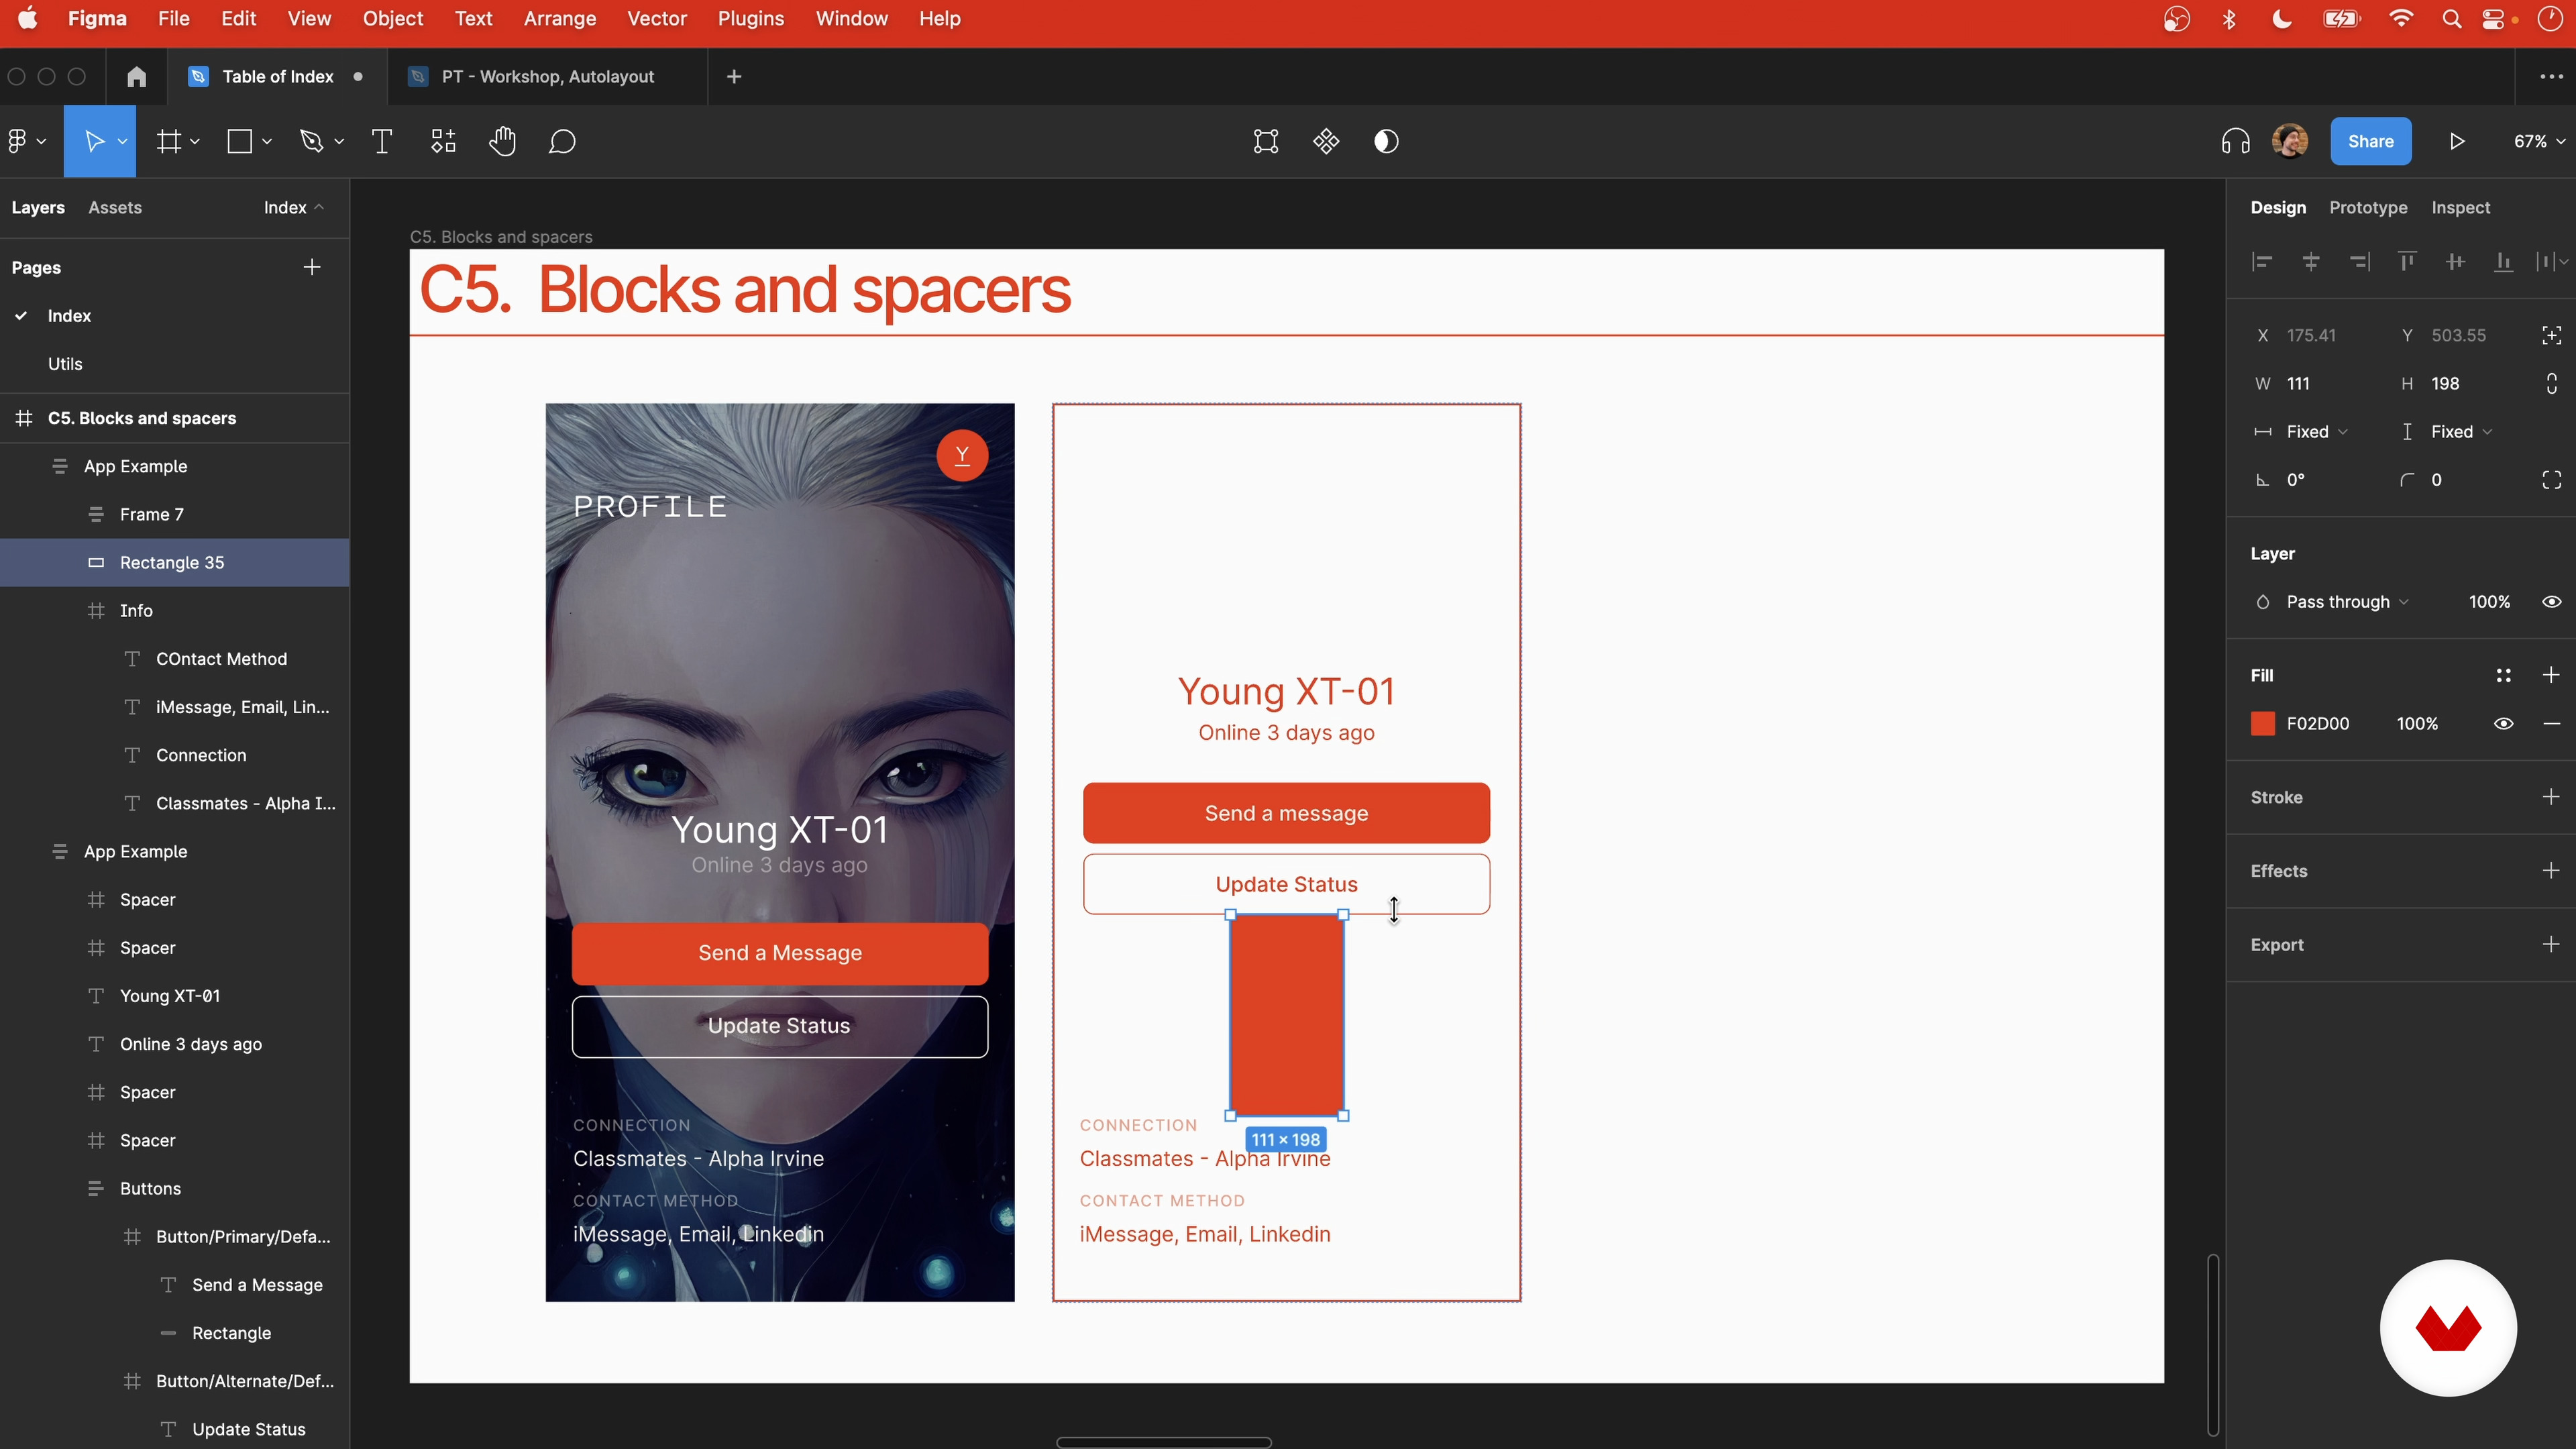Select the Hand tool

pyautogui.click(x=502, y=141)
